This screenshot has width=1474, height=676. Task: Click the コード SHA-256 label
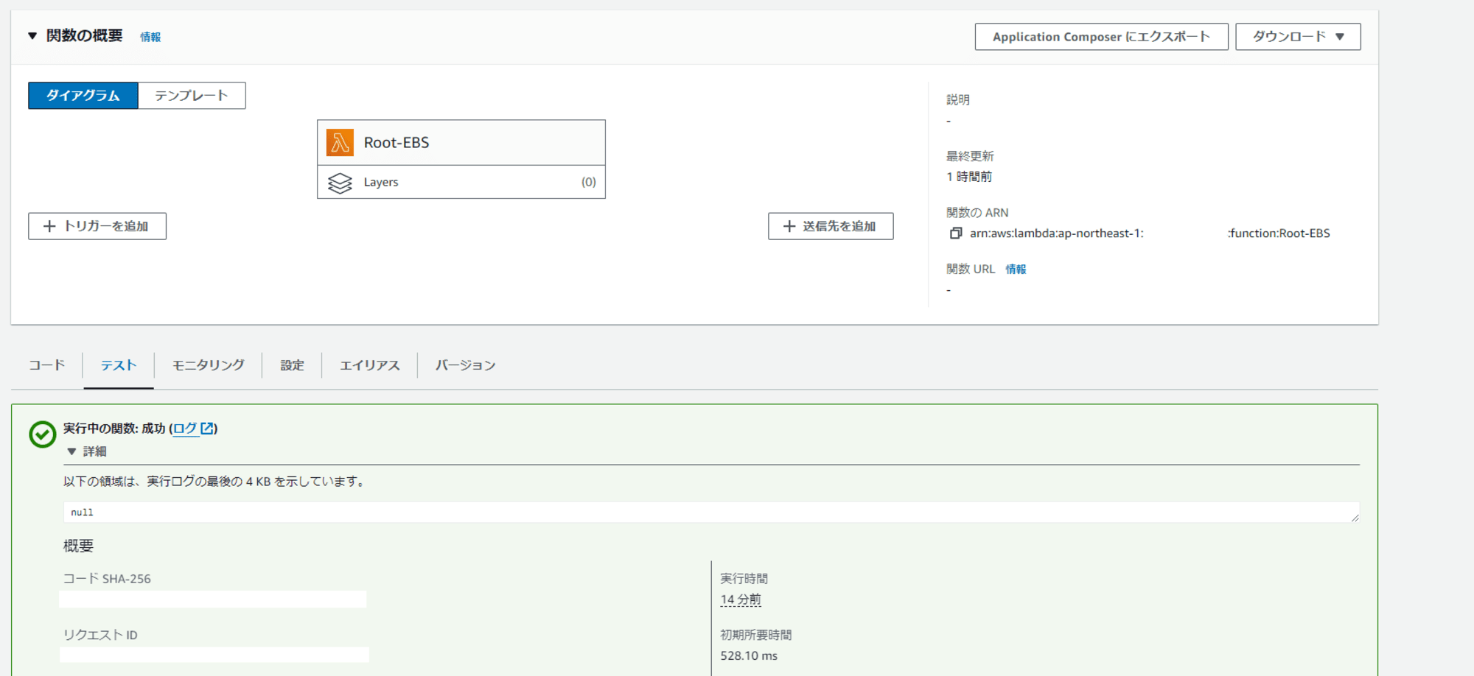(x=107, y=579)
